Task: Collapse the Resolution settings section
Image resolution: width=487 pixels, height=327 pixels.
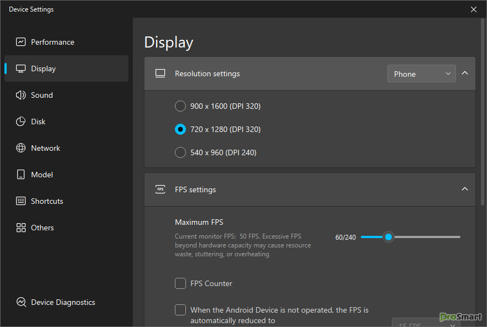Action: (465, 73)
